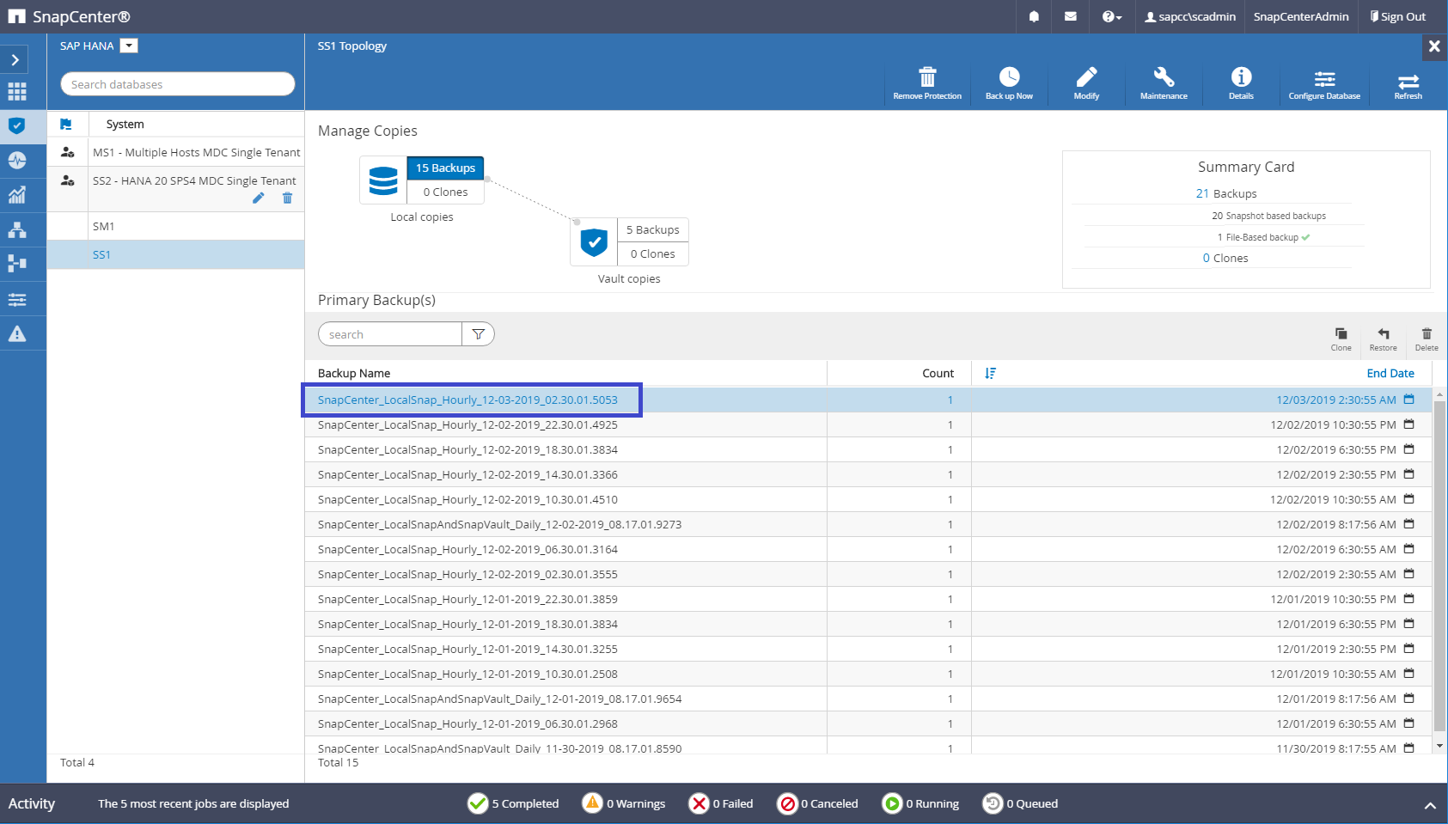
Task: Toggle sort order on End Date column
Action: 990,373
